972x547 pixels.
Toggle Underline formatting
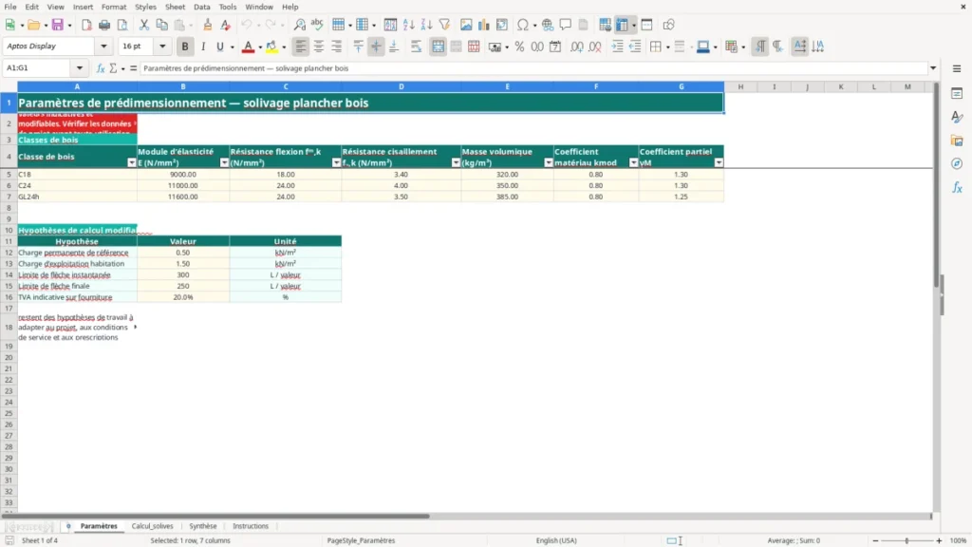[219, 47]
